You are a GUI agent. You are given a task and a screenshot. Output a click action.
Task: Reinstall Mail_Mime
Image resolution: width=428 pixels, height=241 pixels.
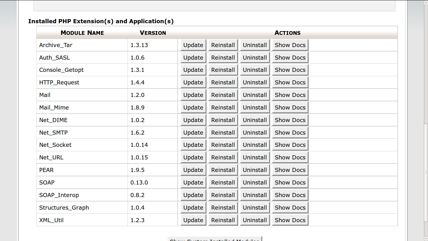point(223,108)
